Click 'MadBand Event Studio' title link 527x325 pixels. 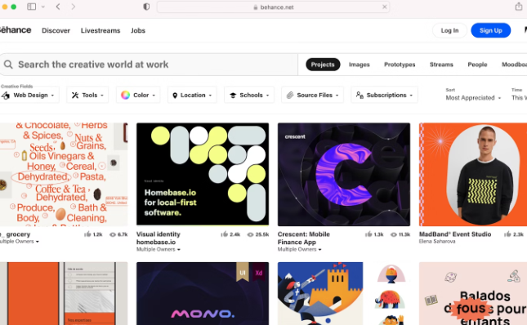click(x=455, y=234)
